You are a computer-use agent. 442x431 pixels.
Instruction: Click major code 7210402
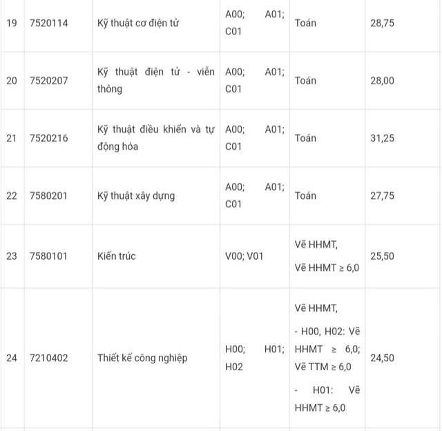(49, 358)
